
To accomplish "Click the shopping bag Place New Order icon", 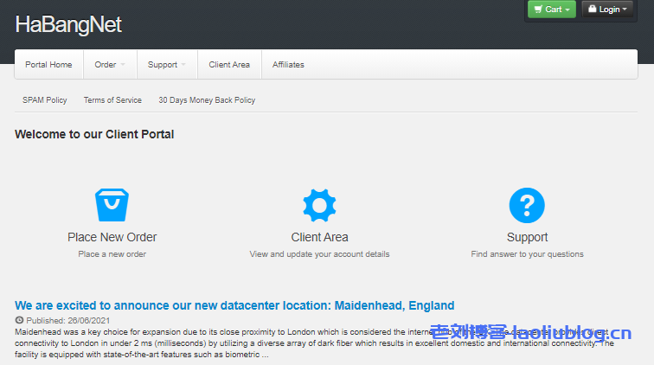I will (112, 204).
